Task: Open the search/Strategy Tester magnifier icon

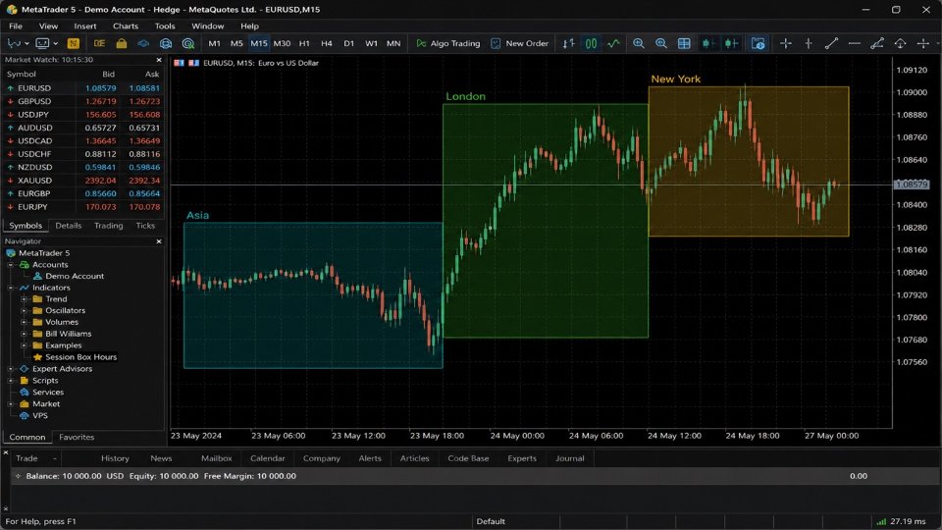Action: tap(188, 43)
